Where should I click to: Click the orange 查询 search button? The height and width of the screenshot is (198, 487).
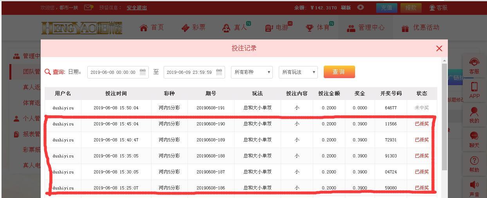click(339, 72)
